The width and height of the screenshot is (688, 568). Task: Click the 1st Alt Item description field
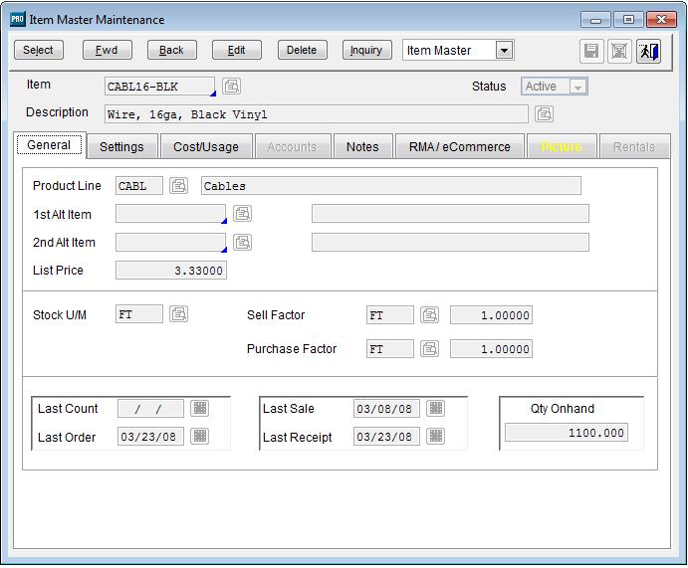pyautogui.click(x=450, y=214)
